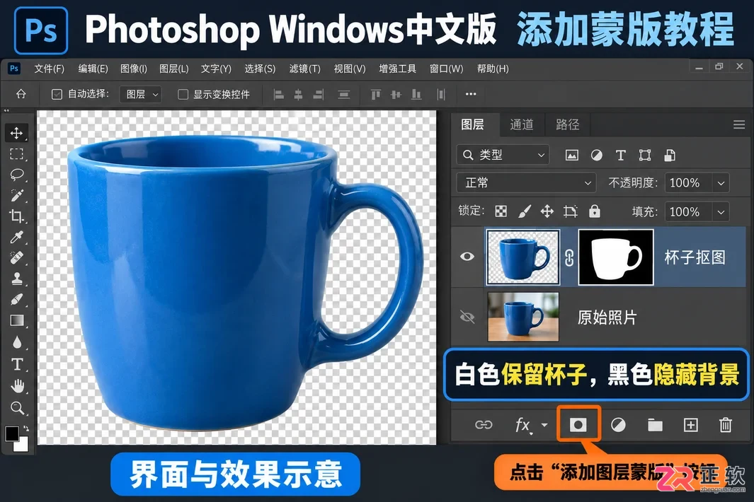Delete layer with trash icon
Viewport: 754px width, 502px height.
726,425
